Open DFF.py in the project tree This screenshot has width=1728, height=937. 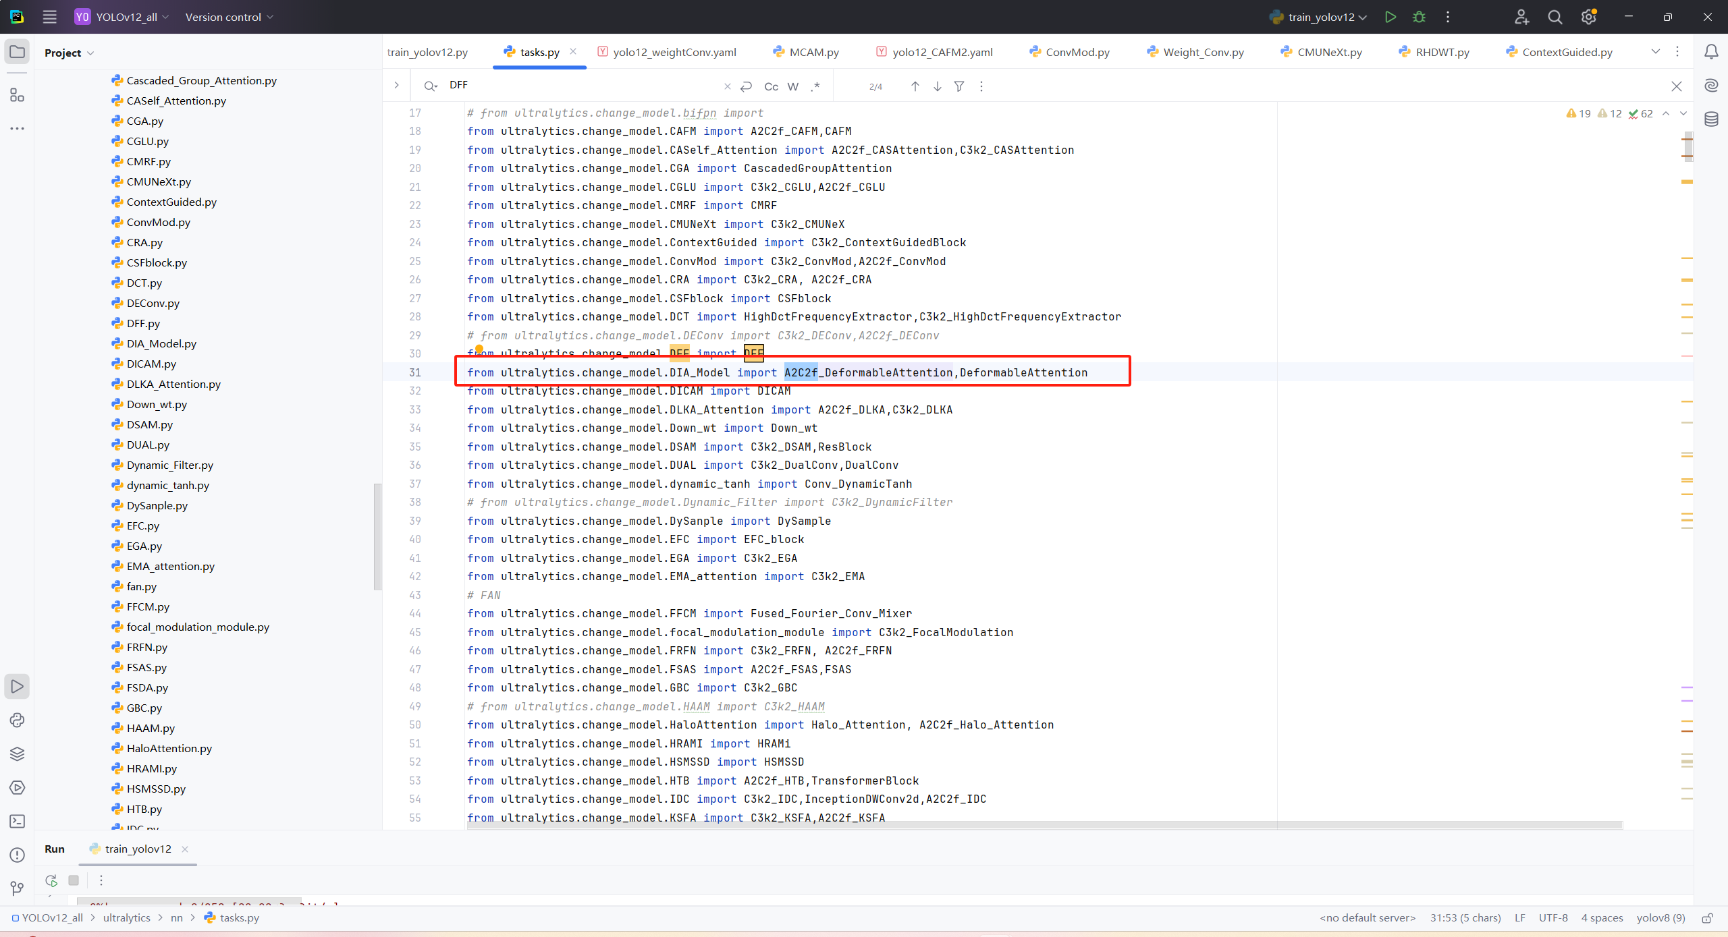(x=143, y=323)
